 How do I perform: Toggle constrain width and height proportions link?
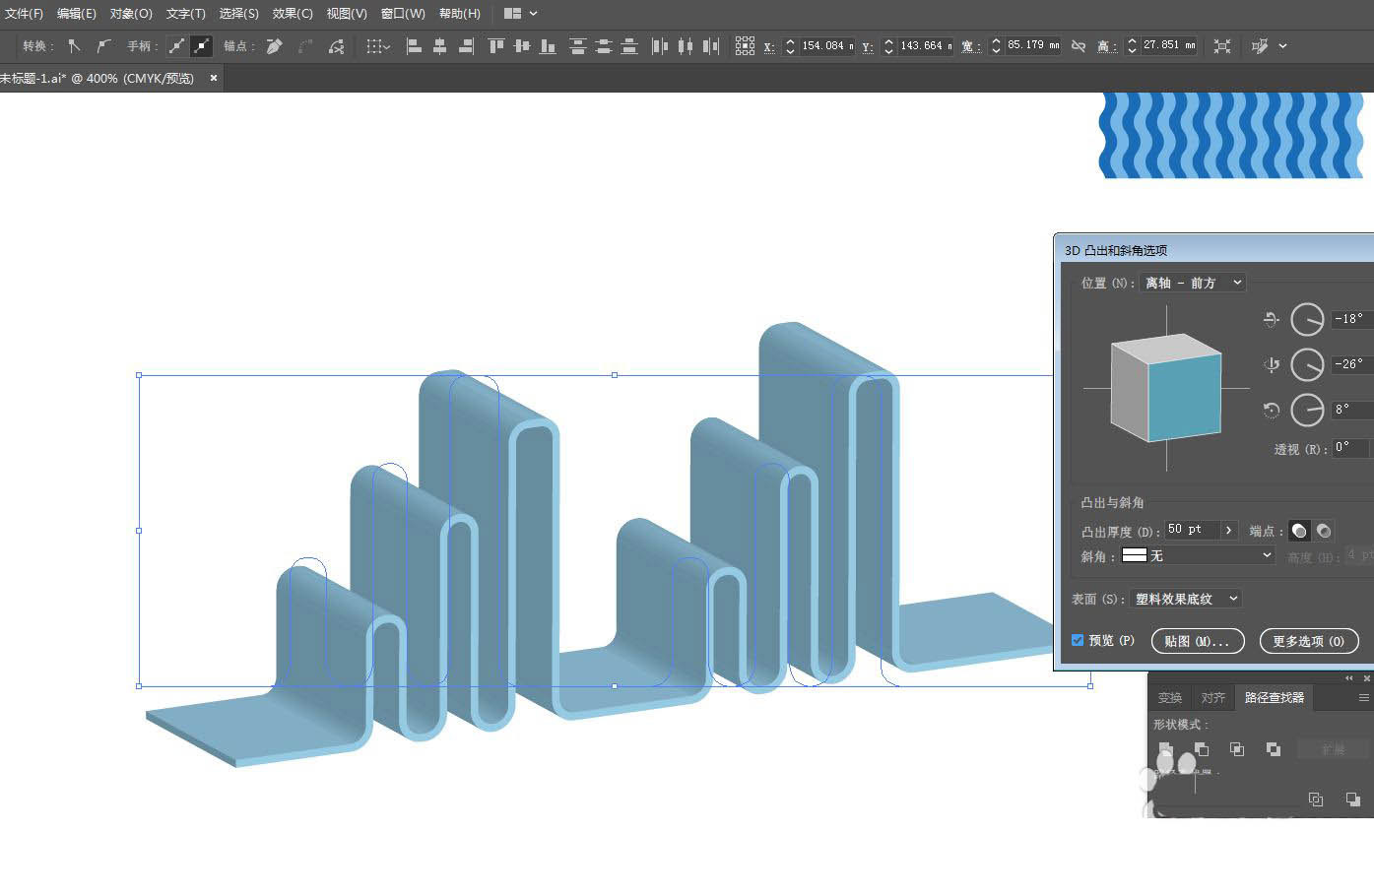tap(1079, 46)
